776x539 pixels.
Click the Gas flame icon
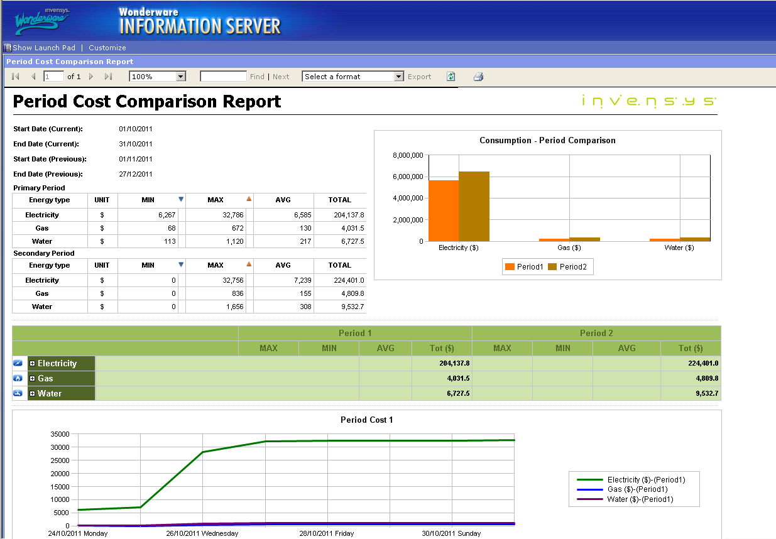pyautogui.click(x=18, y=378)
